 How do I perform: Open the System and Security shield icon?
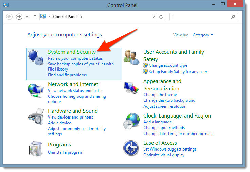tap(36, 57)
